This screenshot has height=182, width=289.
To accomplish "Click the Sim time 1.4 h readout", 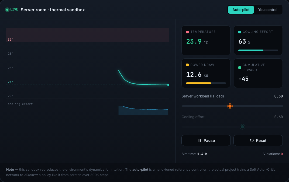I will (x=194, y=154).
